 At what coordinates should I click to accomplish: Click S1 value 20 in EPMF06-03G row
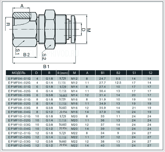click(134, 95)
